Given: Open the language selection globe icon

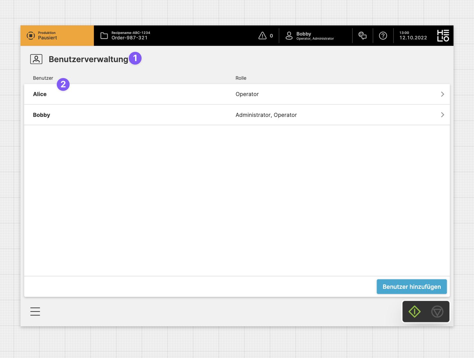Looking at the screenshot, I should point(362,36).
